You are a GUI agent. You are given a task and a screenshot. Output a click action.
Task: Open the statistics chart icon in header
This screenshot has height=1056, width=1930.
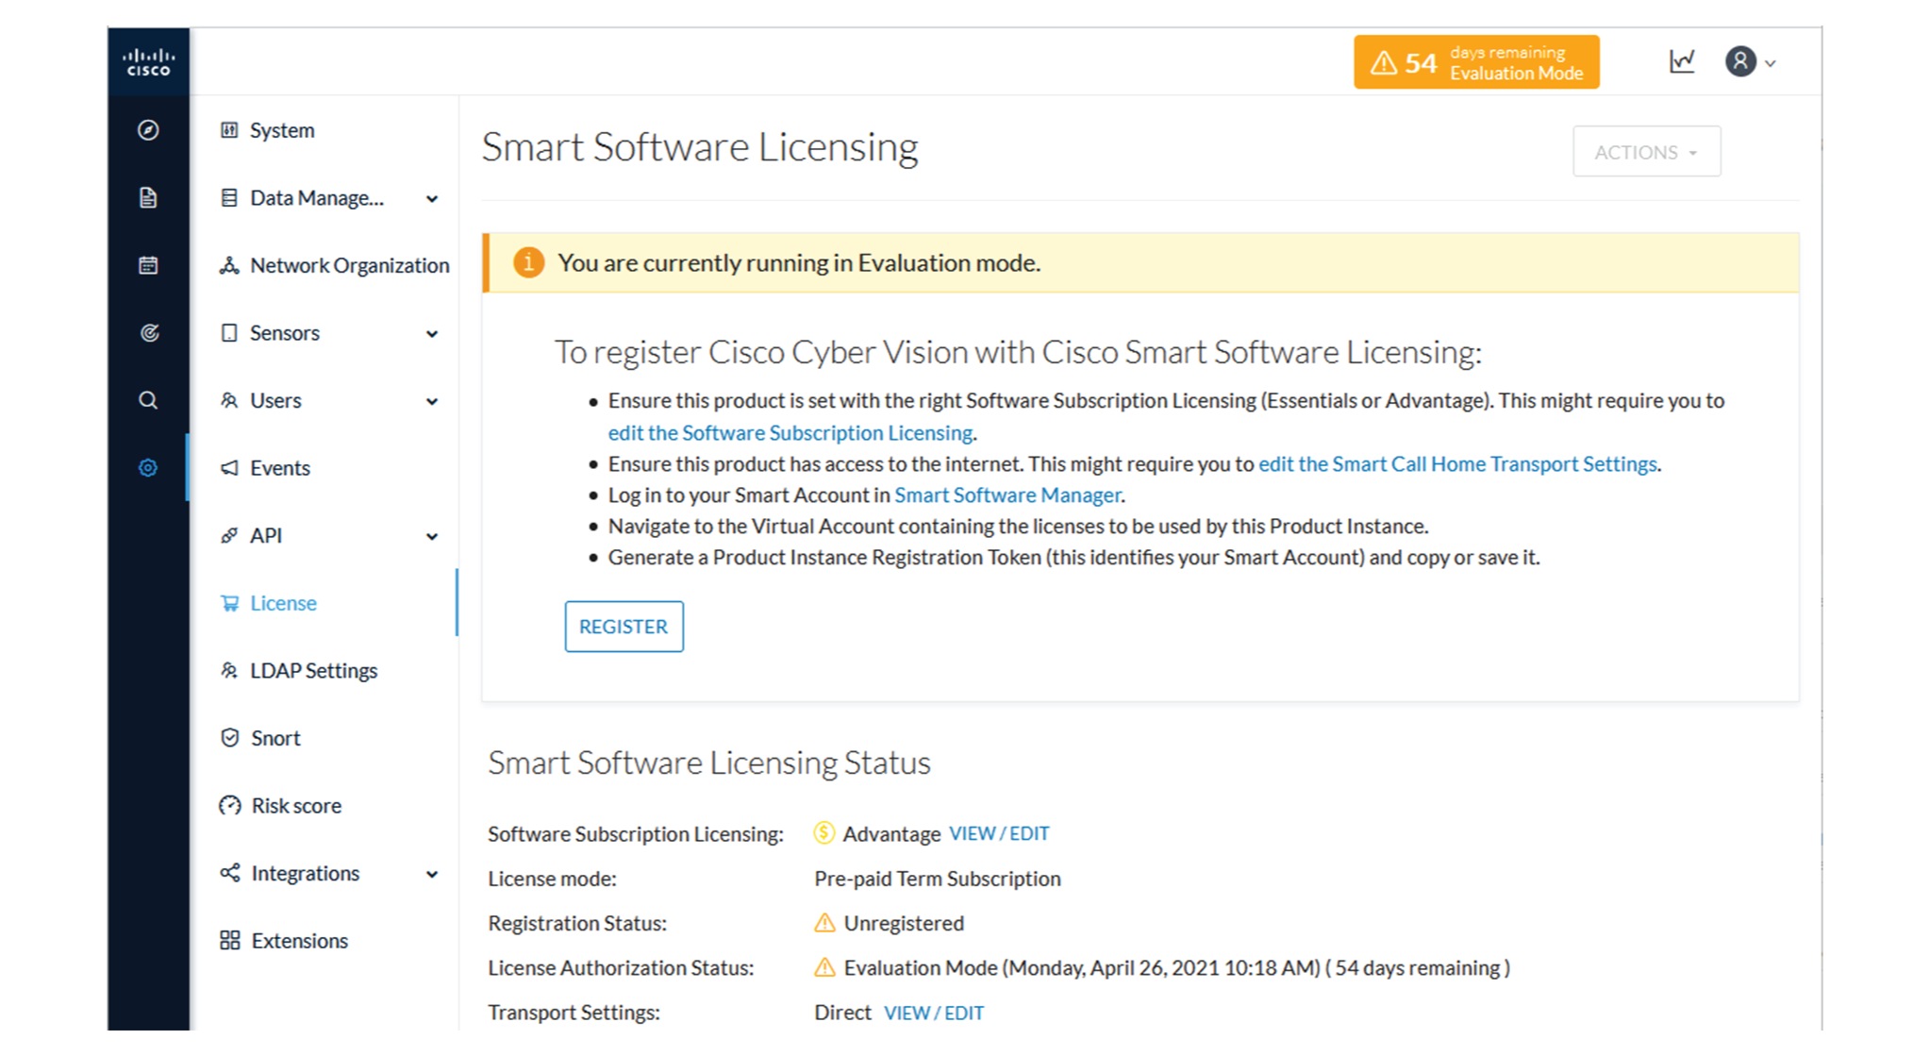(x=1682, y=60)
